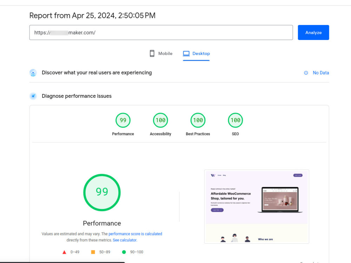
Task: Open the performance score is calculated link
Action: coord(135,234)
